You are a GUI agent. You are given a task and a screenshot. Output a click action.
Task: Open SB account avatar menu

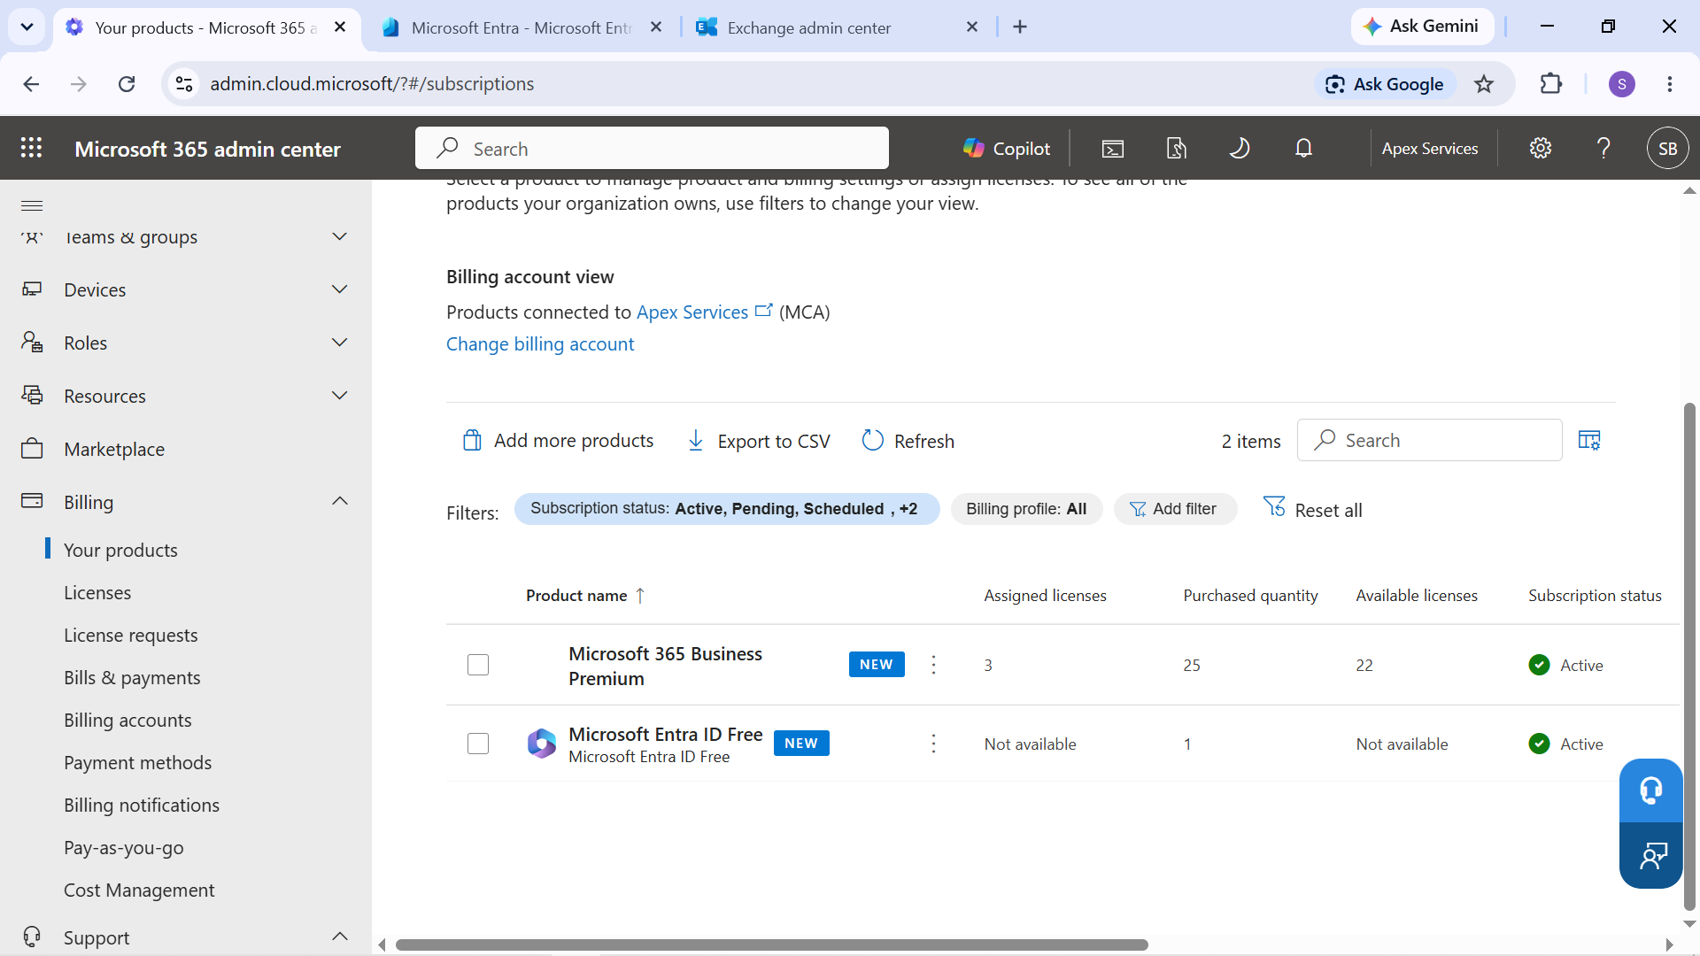coord(1667,149)
